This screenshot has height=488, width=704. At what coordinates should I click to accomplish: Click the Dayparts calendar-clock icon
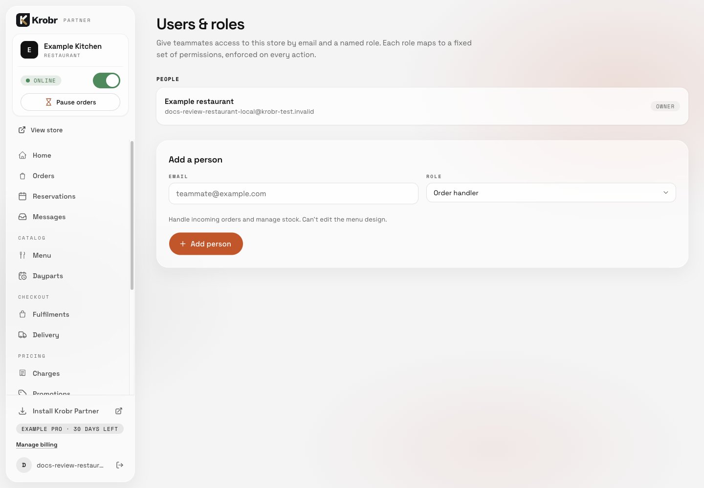tap(22, 276)
